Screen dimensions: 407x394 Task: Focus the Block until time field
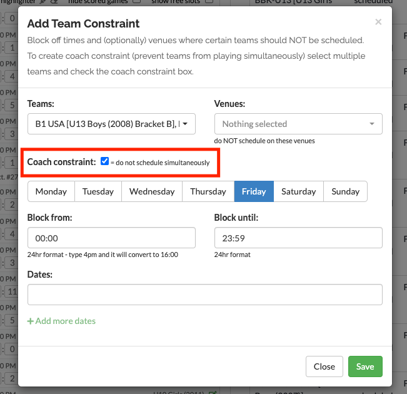pos(298,238)
